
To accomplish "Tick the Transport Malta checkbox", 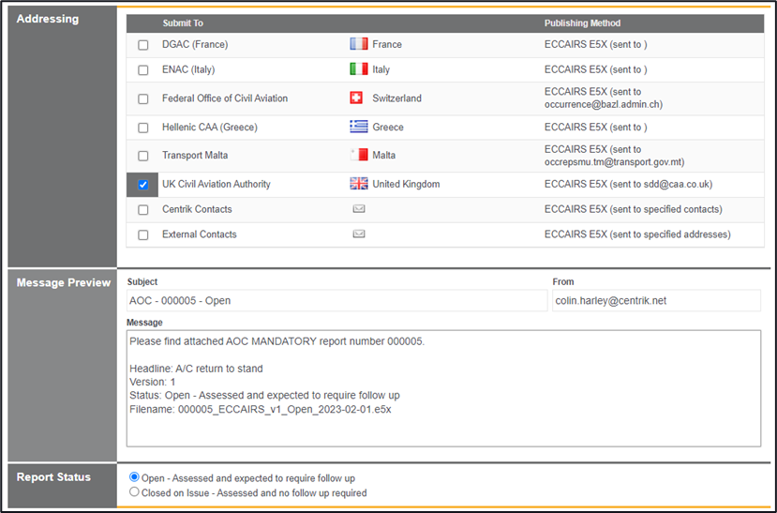I will [143, 157].
